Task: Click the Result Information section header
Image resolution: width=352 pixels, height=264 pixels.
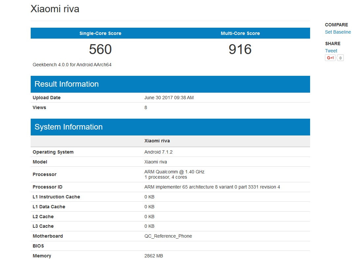Action: [x=170, y=84]
